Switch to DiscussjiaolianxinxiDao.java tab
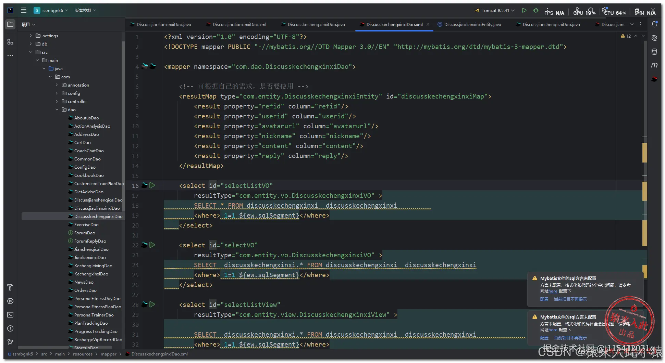 pyautogui.click(x=160, y=24)
